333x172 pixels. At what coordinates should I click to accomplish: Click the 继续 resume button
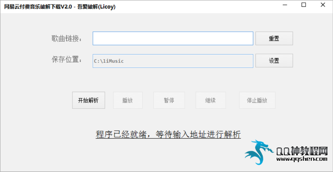211,100
